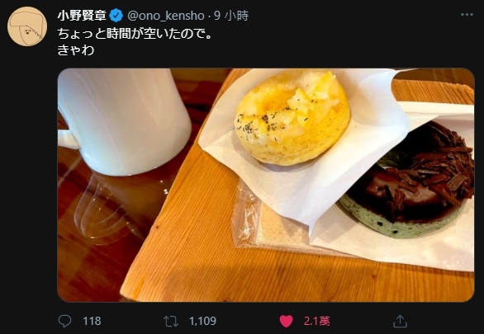Click the retweet arrows icon
This screenshot has height=334, width=484.
[x=171, y=321]
